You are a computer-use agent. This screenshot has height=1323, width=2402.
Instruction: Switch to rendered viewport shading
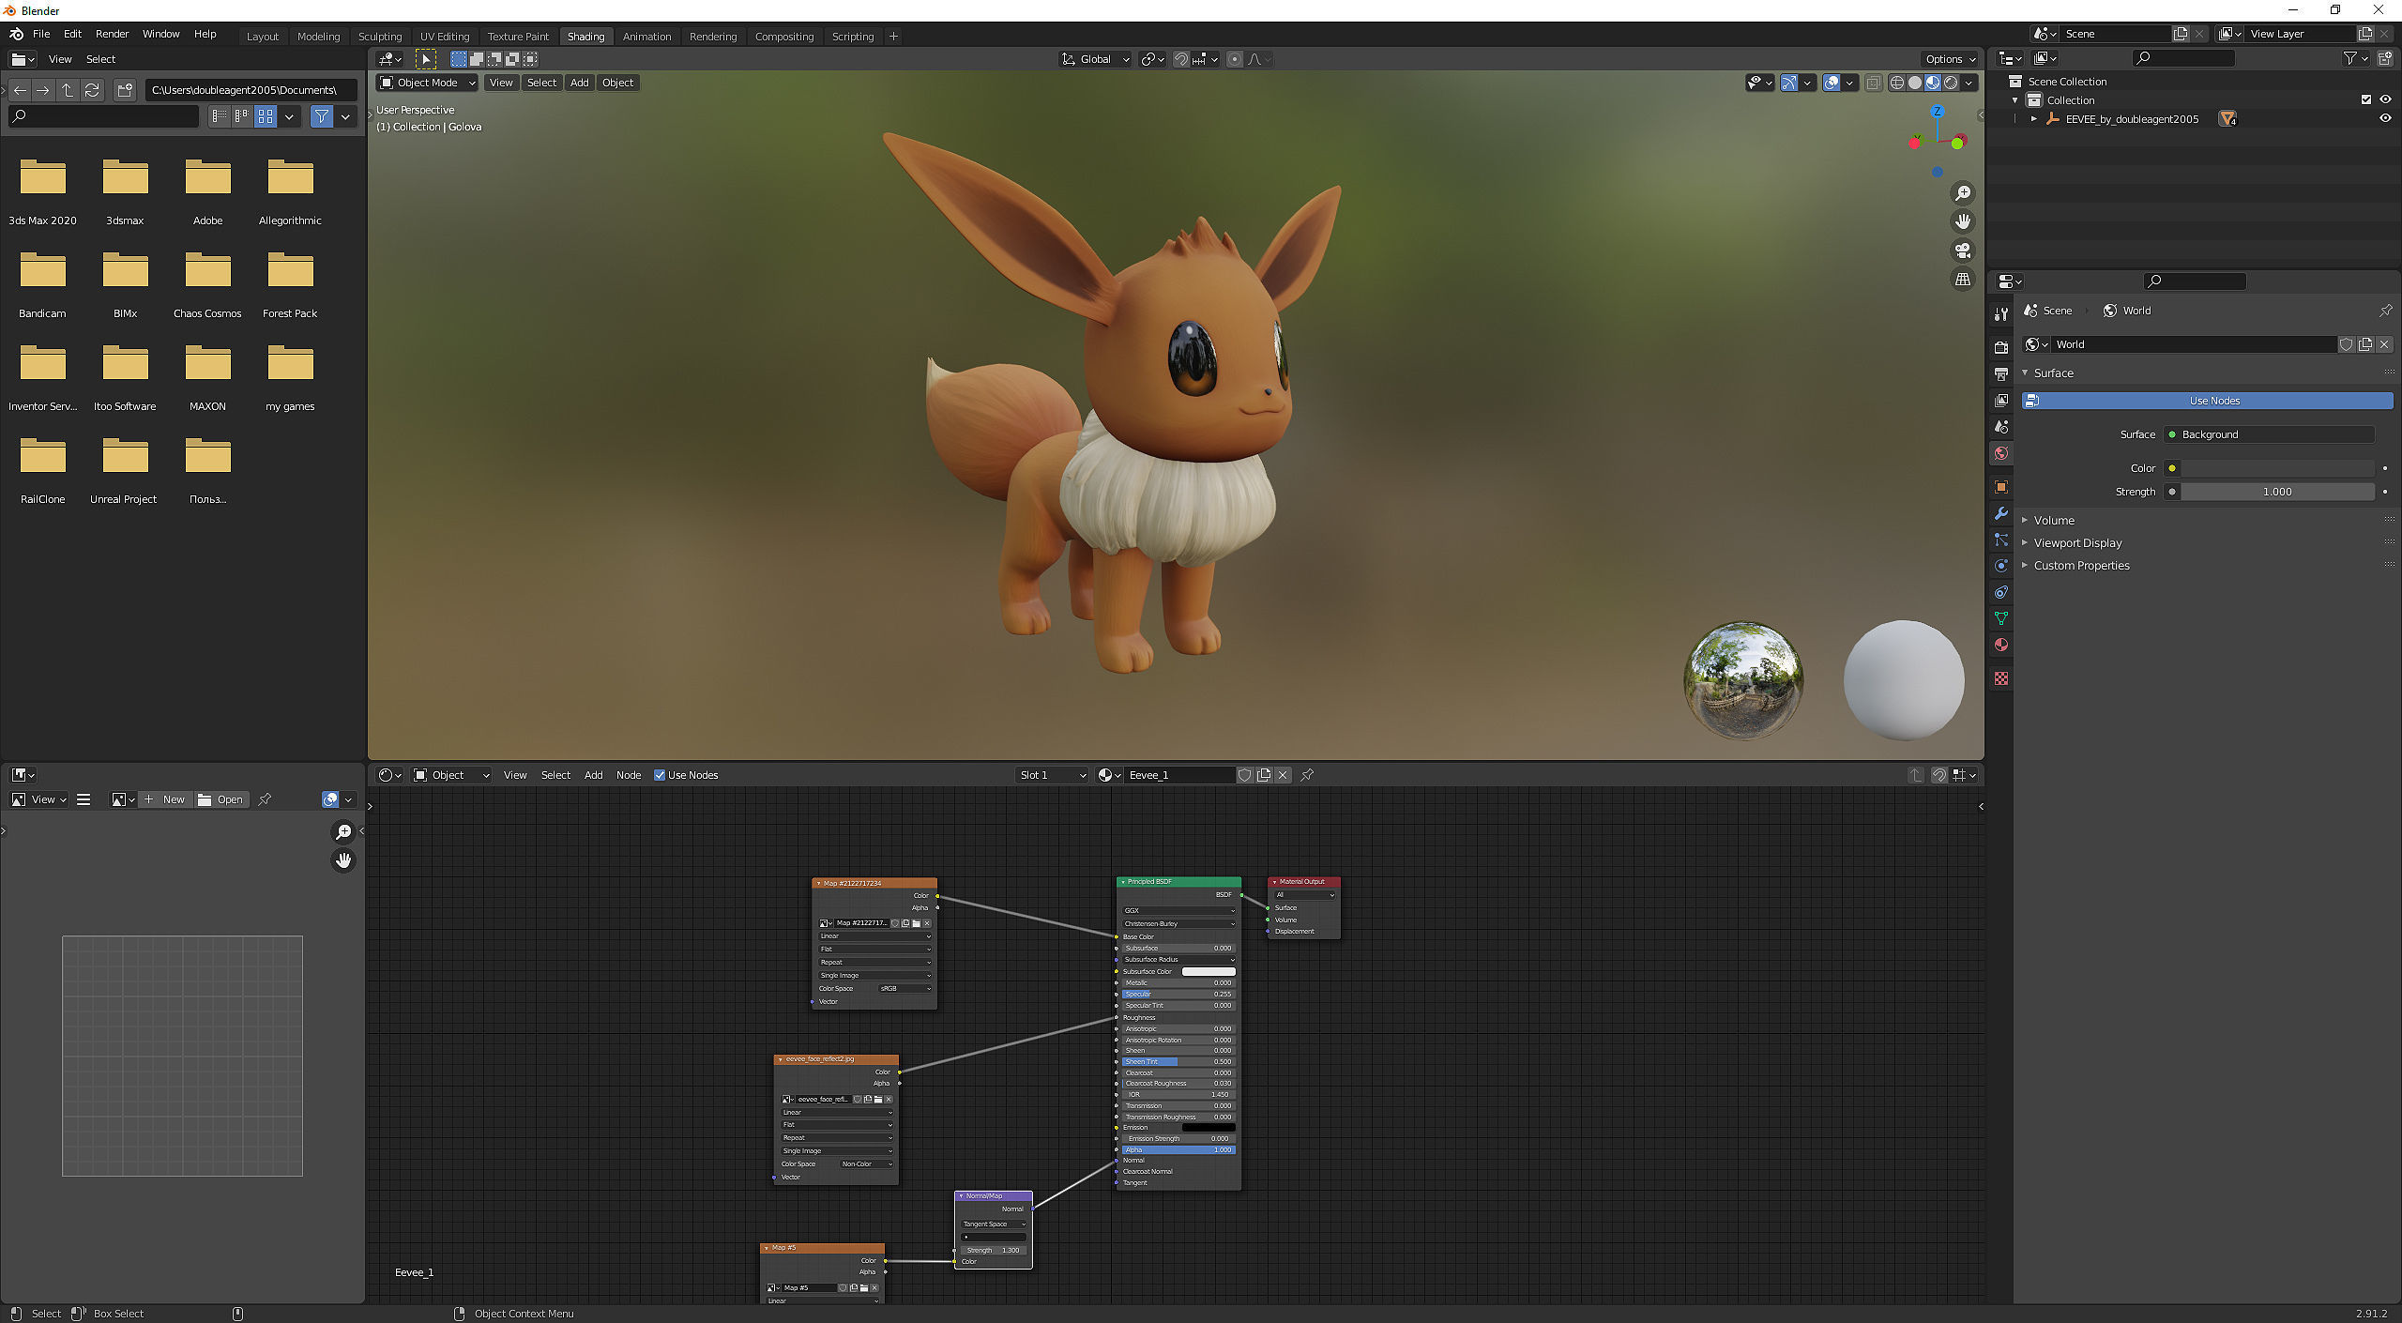coord(1951,83)
